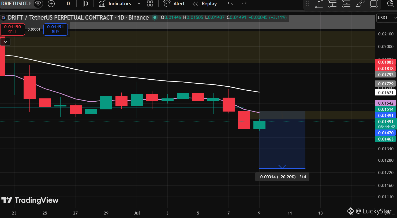Open the candlestick chart style menu
Screen dimensions: 397x218
click(85, 4)
